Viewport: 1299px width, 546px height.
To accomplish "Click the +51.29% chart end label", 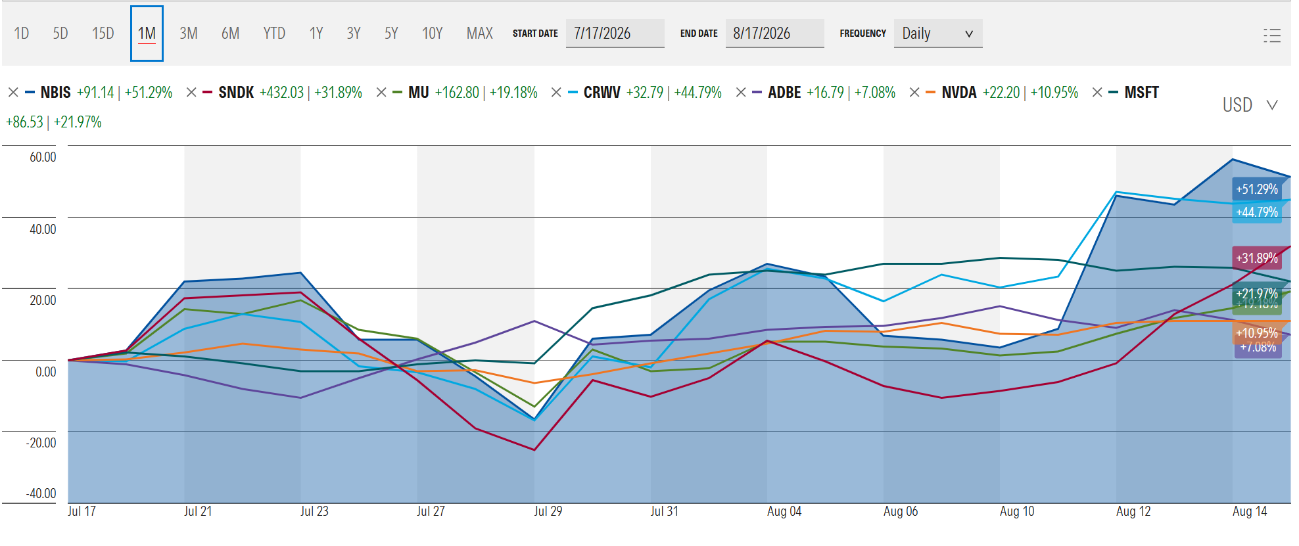I will tap(1257, 189).
